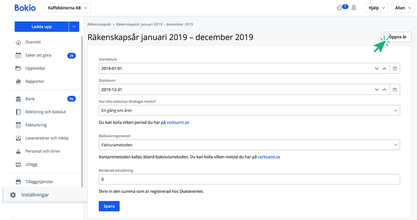Open the moms reporting frequency dropdown
417x220 pixels.
(249, 111)
